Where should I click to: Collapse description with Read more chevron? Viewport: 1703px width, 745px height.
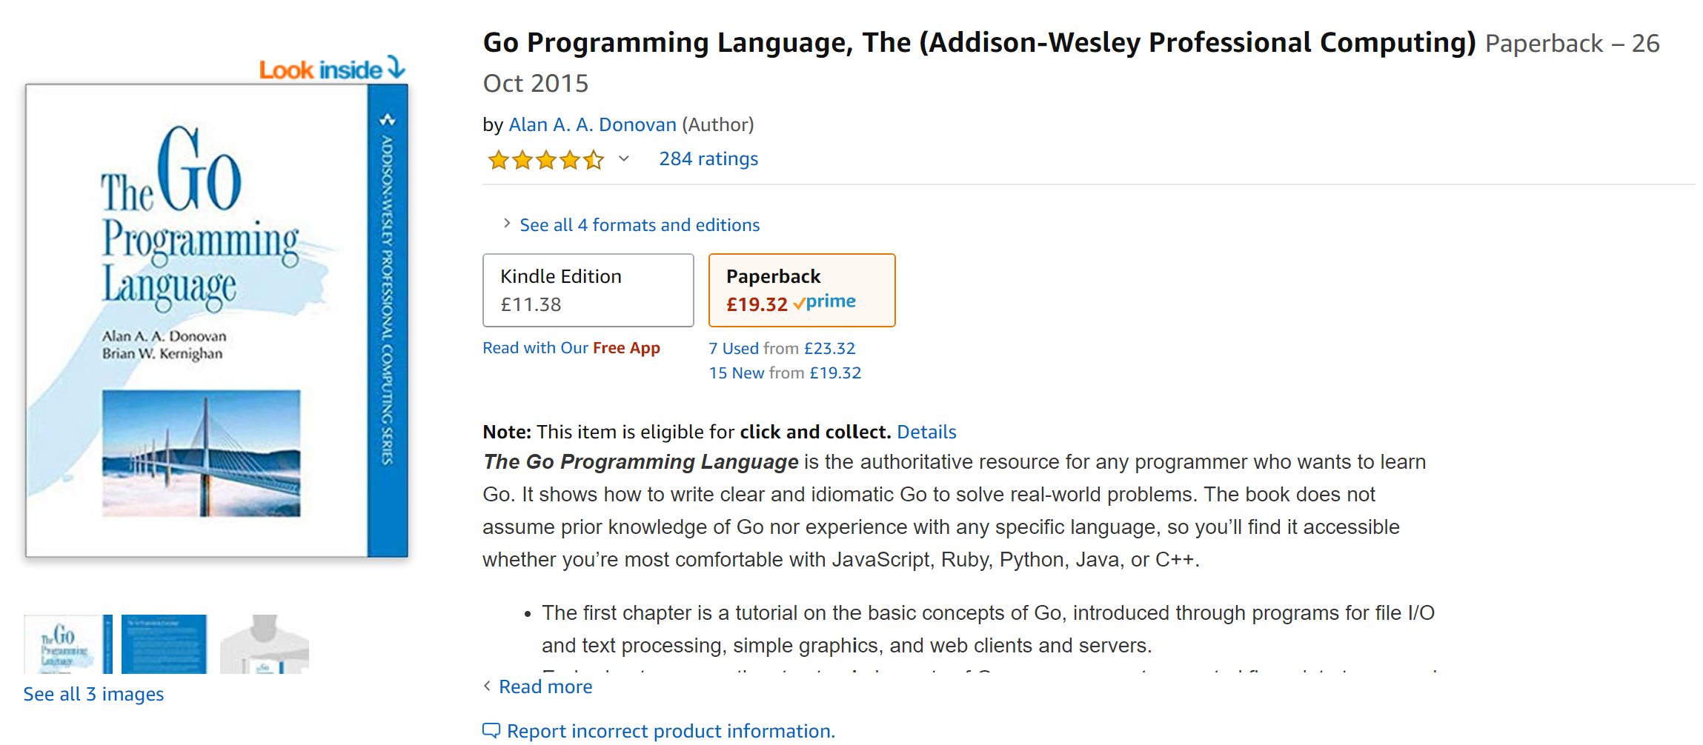coord(487,686)
